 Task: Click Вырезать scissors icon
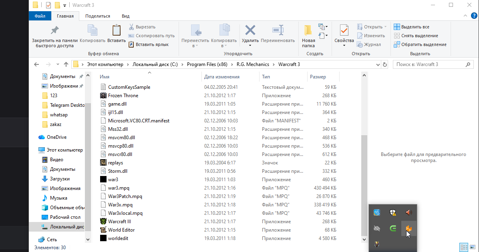[x=131, y=27]
